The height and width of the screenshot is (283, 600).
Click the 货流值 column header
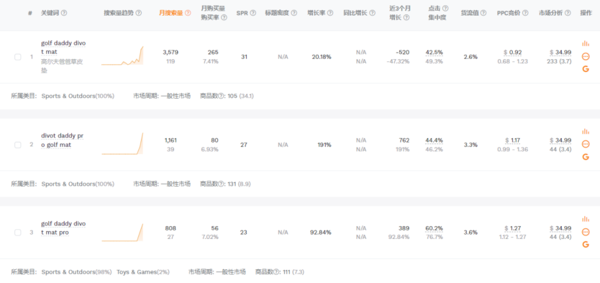(469, 13)
